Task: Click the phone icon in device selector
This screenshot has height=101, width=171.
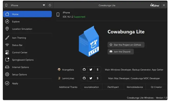Action: pos(6,5)
